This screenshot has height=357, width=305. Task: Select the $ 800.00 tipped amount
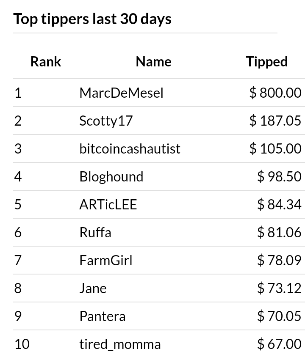tap(275, 93)
